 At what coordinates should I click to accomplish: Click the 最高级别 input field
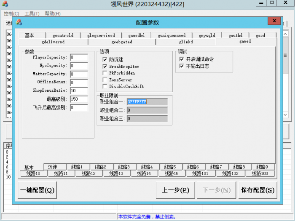coord(79,99)
